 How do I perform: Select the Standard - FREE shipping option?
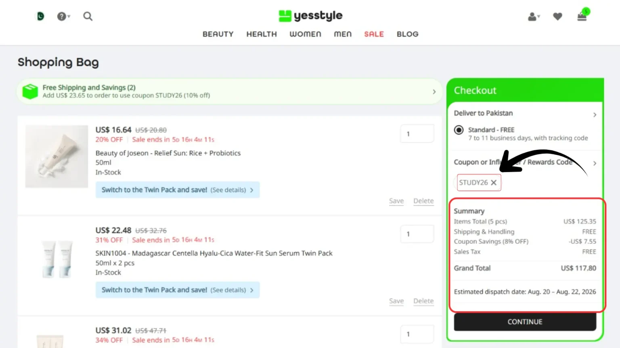point(459,130)
